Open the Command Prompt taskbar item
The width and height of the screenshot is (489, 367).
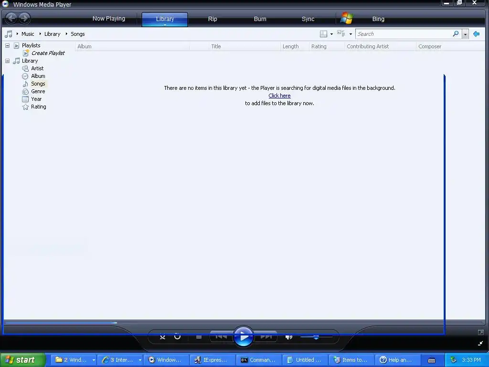[x=258, y=360]
